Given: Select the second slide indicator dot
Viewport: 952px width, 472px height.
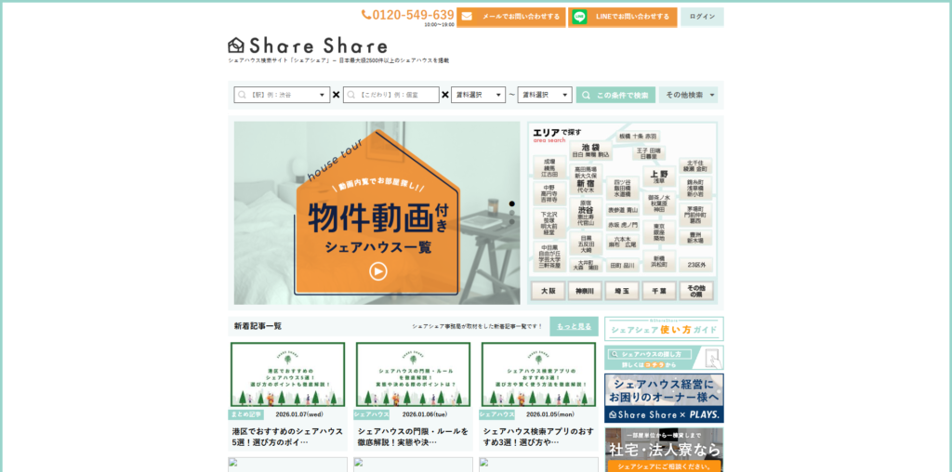Looking at the screenshot, I should pyautogui.click(x=512, y=213).
